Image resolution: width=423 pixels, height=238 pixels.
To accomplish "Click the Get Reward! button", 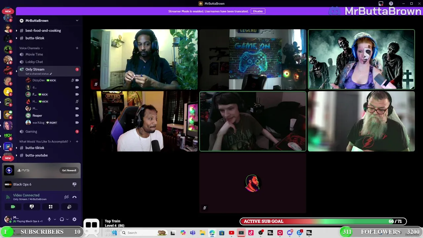I will [x=69, y=170].
